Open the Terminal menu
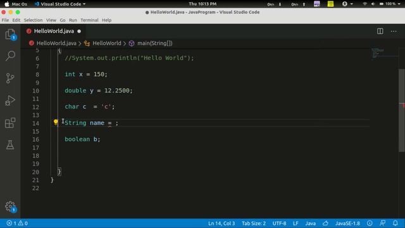 (89, 20)
